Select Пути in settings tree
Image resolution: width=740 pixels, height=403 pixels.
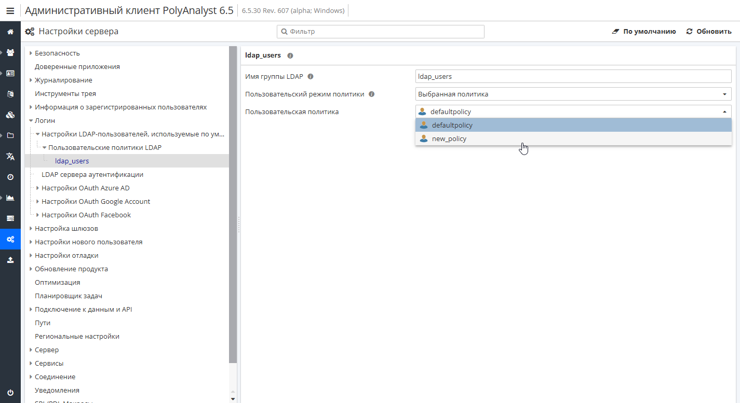43,323
